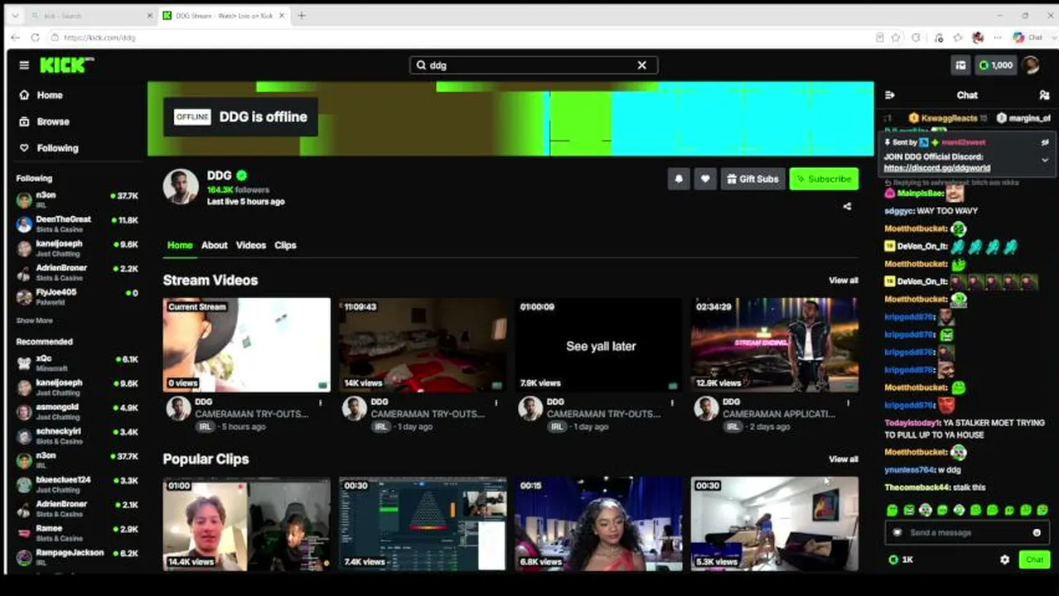This screenshot has width=1059, height=596.
Task: Collapse the chat panel with arrow icon
Action: [890, 95]
